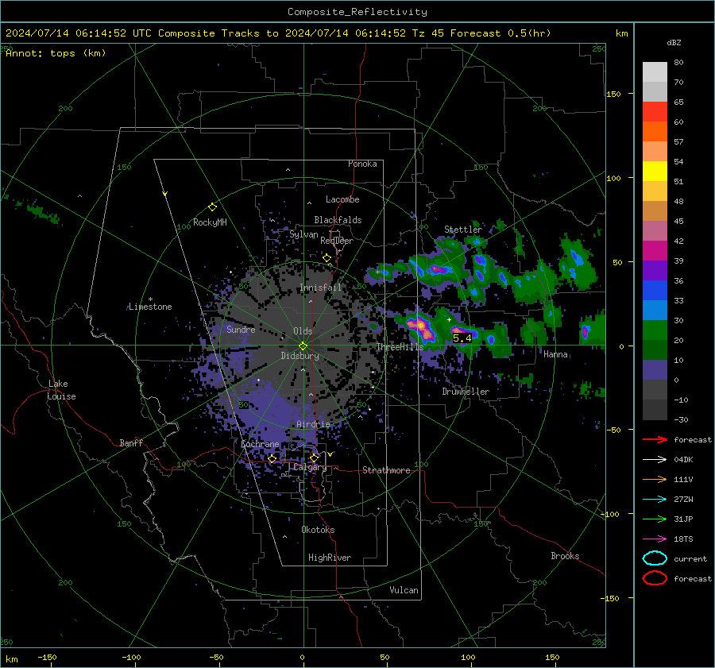Click the Innisfail city label
This screenshot has height=668, width=715.
(320, 288)
